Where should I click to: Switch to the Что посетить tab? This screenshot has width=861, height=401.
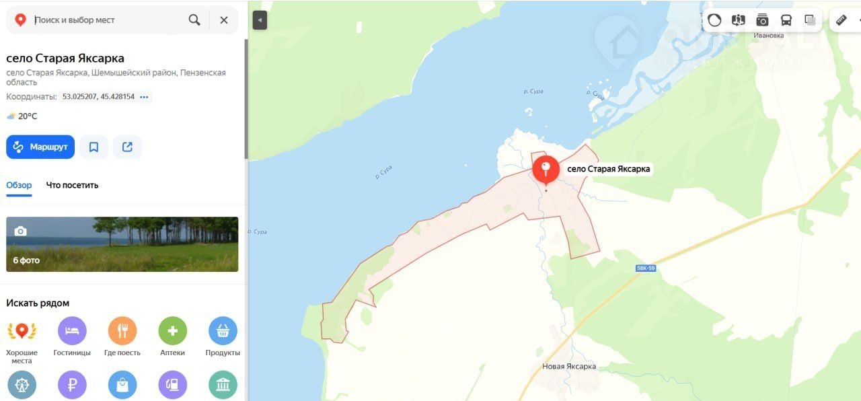click(x=72, y=185)
